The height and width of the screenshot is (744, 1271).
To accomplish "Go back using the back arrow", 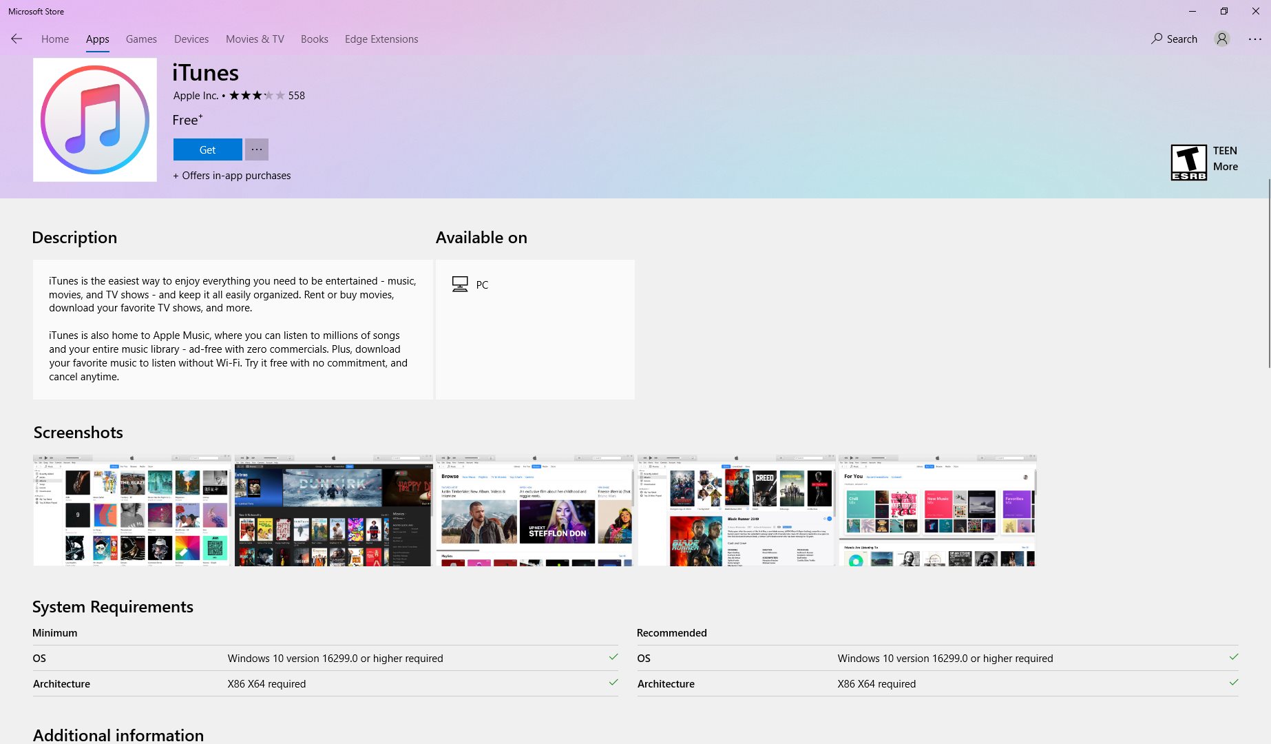I will click(17, 39).
